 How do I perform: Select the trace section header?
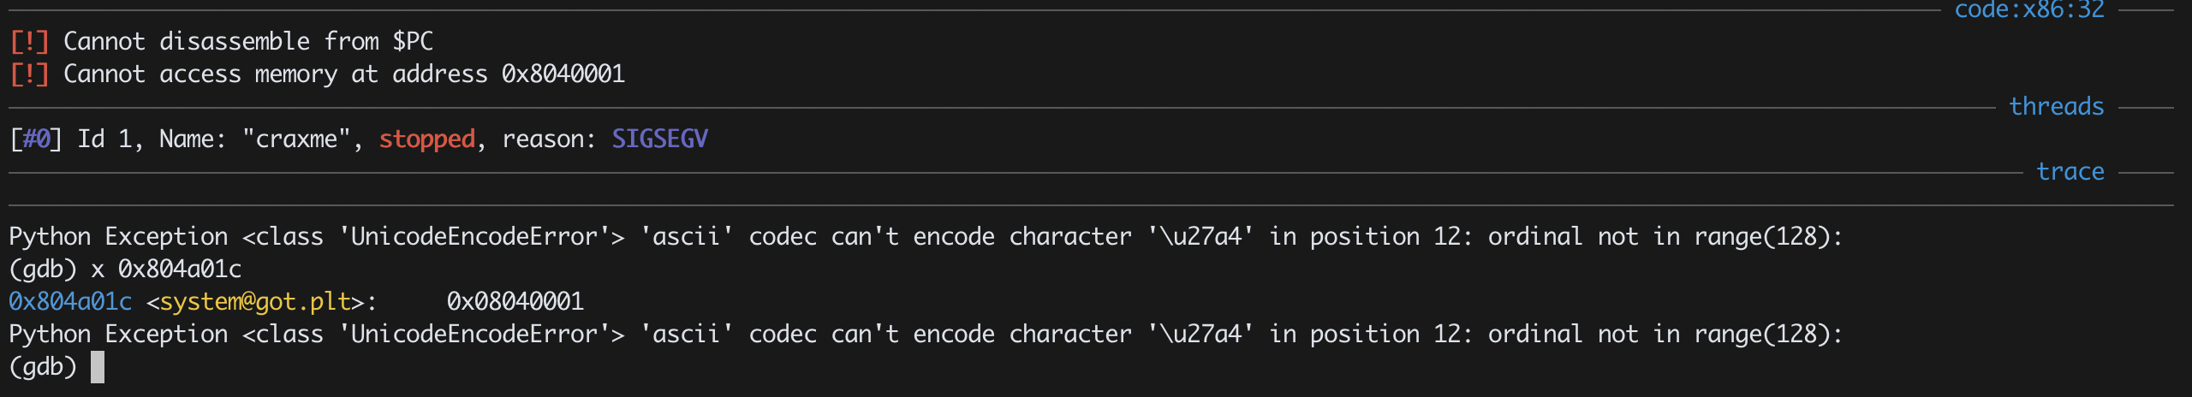pyautogui.click(x=2070, y=171)
